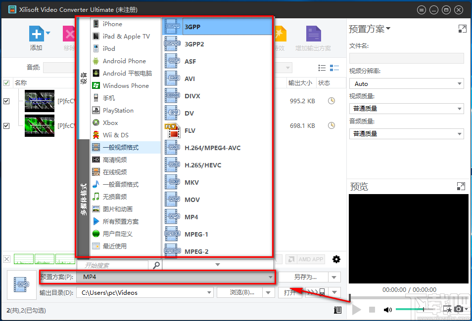Screen dimensions: 472x321
Task: Select 无损音频 category
Action: pos(126,197)
